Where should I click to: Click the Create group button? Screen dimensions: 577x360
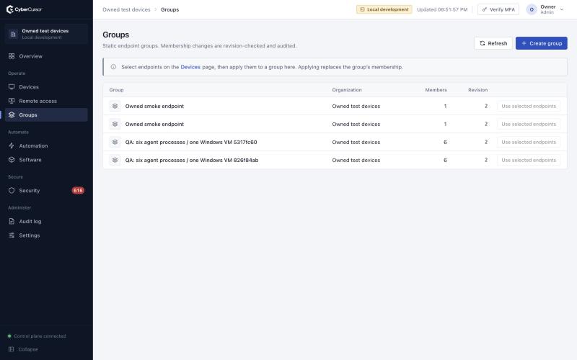pyautogui.click(x=542, y=43)
